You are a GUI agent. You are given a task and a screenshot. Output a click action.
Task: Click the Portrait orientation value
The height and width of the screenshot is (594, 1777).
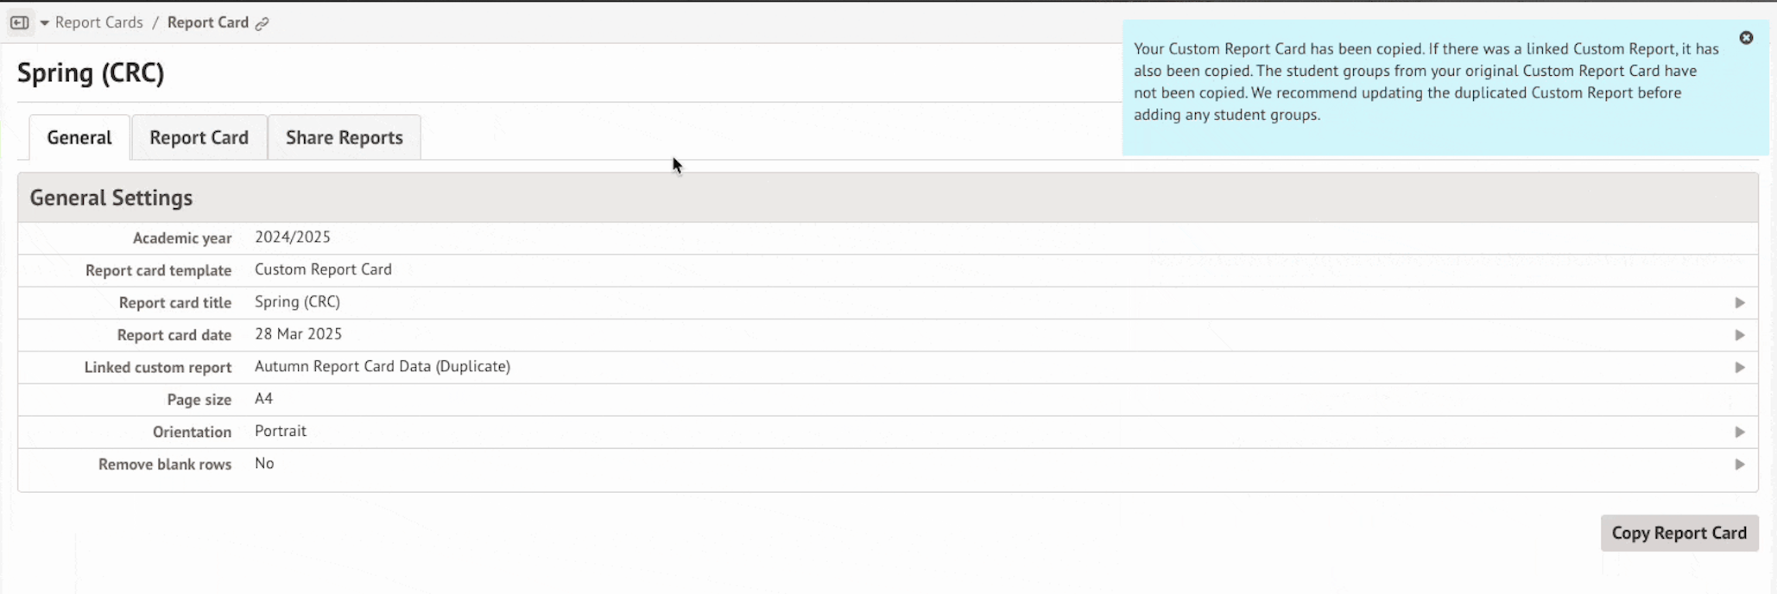click(280, 431)
